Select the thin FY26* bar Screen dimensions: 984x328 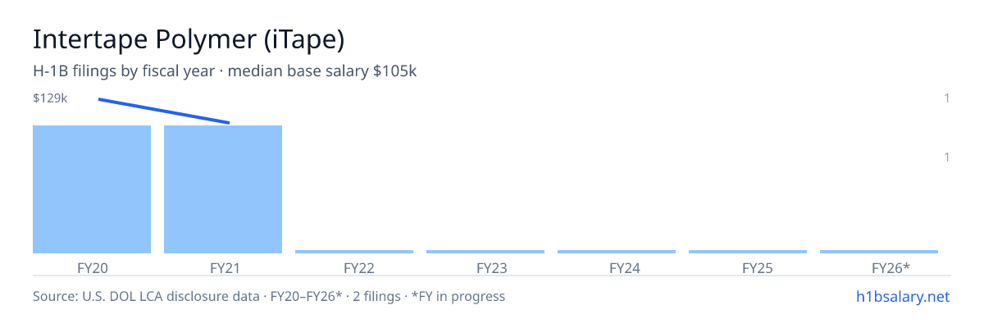(x=879, y=252)
